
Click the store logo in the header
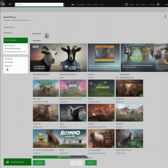(x=2, y=4)
